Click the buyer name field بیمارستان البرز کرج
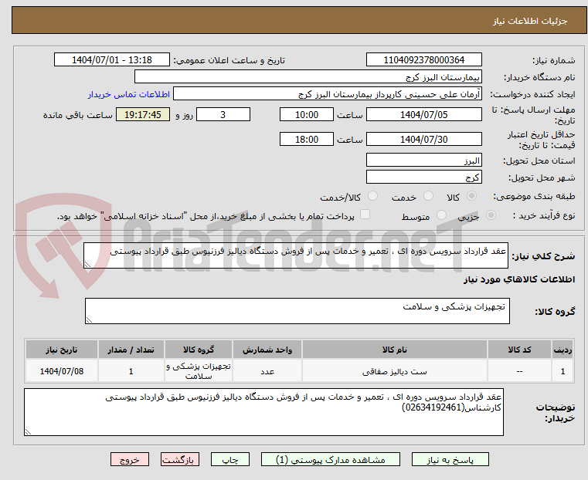The image size is (588, 480). pos(308,77)
